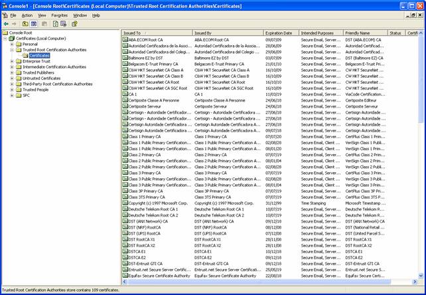Image resolution: width=426 pixels, height=295 pixels.
Task: Click certificate icon for Belgacom E-Trust Primary CA
Action: click(x=125, y=64)
